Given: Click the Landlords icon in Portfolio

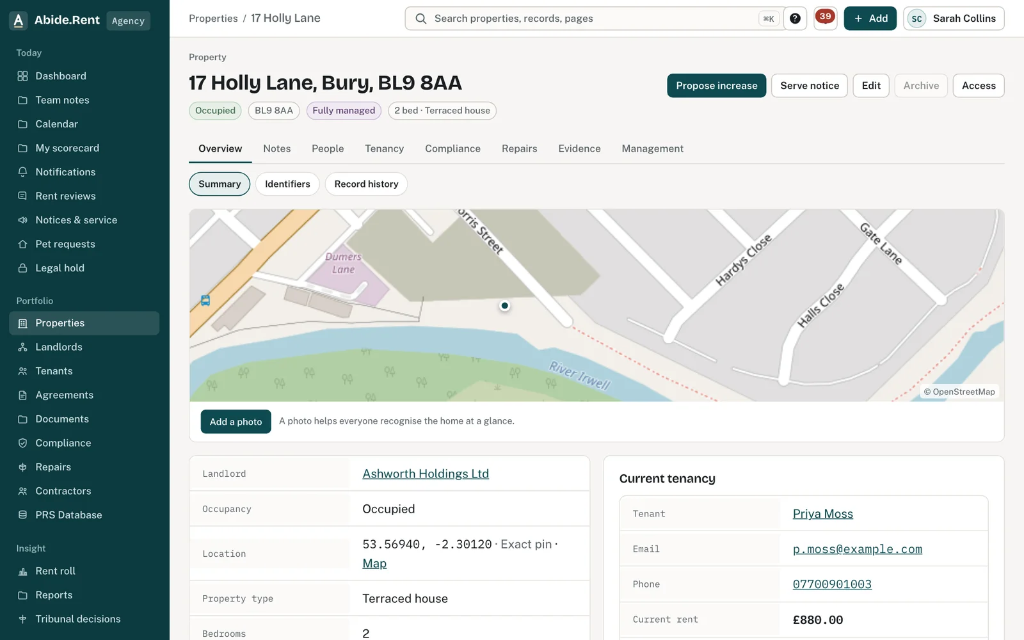Looking at the screenshot, I should click(x=22, y=347).
